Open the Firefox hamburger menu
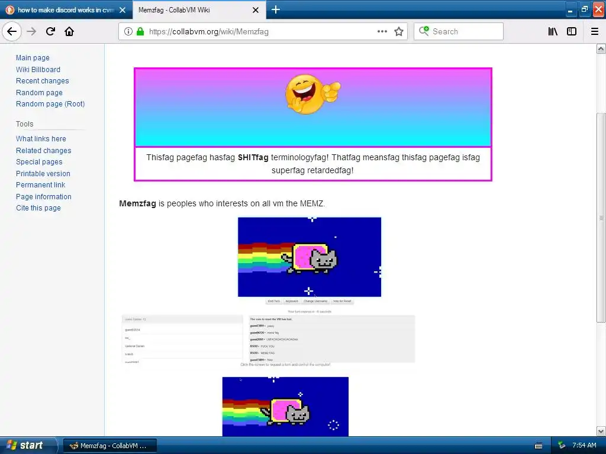 point(595,32)
